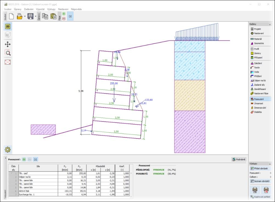Open drawing settings with the gear icon
275x202 pixels.
[7, 150]
